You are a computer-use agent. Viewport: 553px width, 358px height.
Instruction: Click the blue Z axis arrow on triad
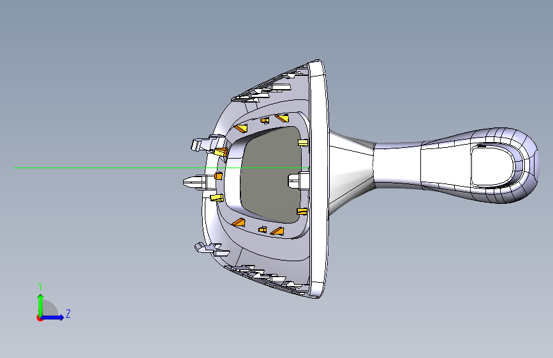point(53,317)
